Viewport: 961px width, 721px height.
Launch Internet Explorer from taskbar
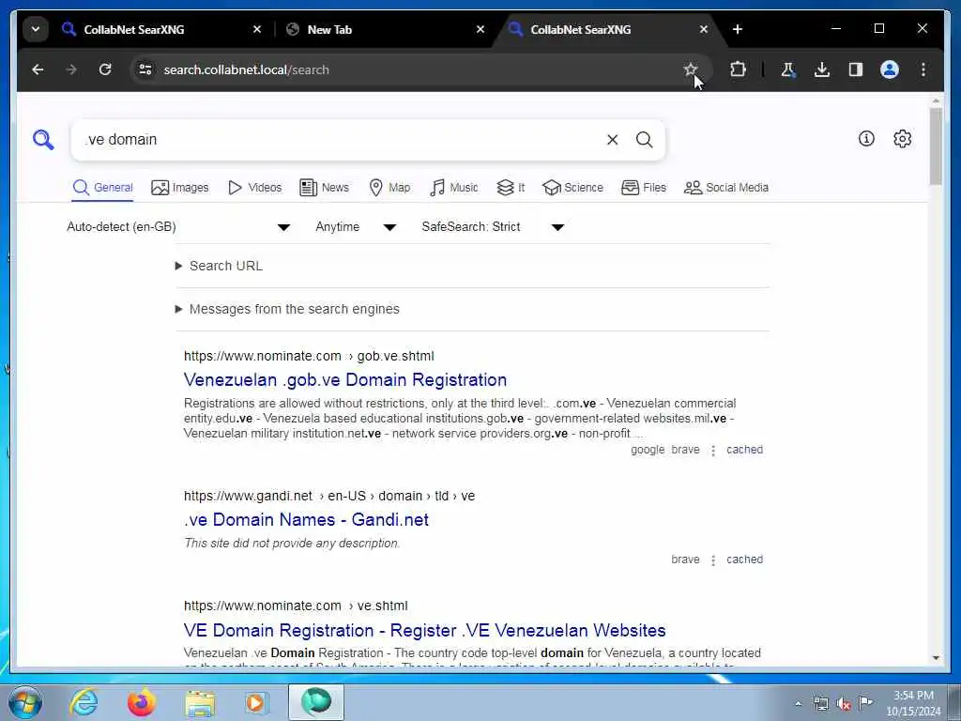pyautogui.click(x=84, y=702)
